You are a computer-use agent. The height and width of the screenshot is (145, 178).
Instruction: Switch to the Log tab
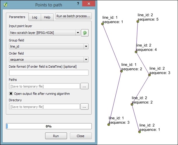35,17
